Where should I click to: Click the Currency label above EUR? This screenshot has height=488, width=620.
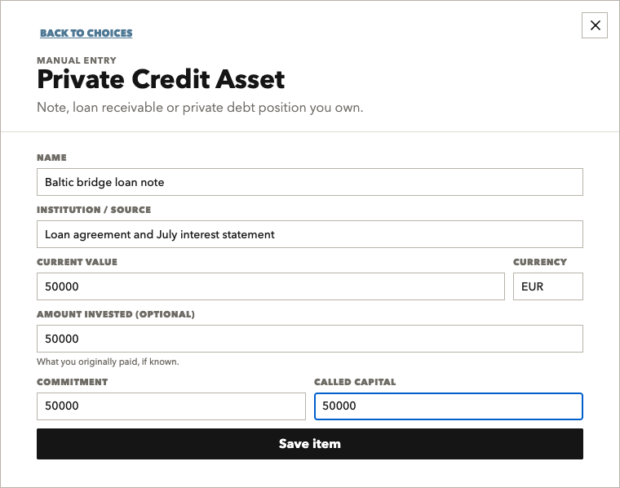click(x=540, y=262)
